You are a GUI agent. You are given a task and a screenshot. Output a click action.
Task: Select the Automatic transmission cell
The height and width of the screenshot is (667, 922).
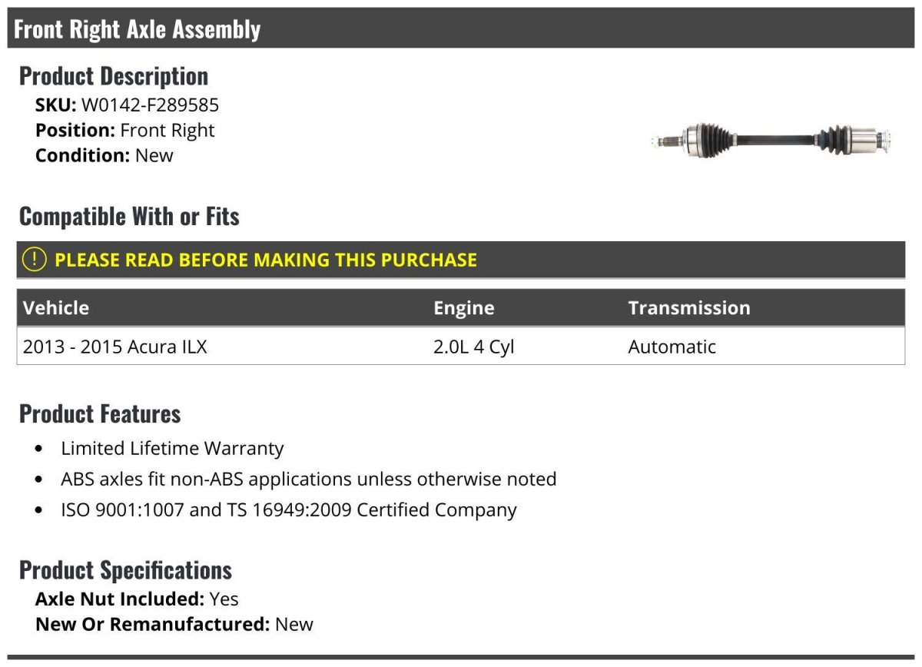click(672, 347)
